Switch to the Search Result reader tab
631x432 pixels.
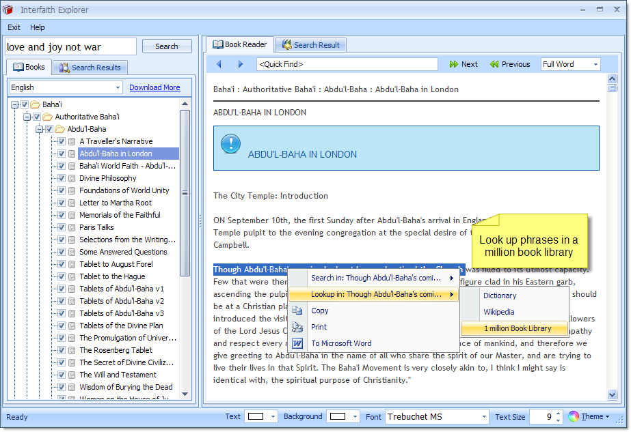coord(310,45)
